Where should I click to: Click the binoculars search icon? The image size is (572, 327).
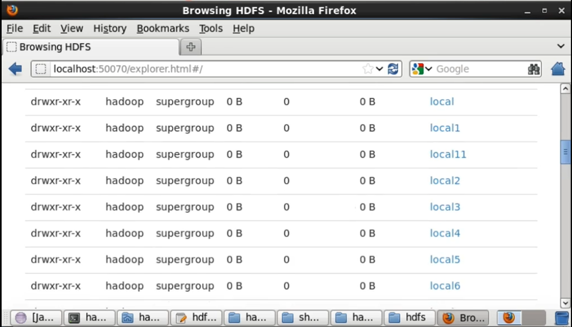coord(533,69)
